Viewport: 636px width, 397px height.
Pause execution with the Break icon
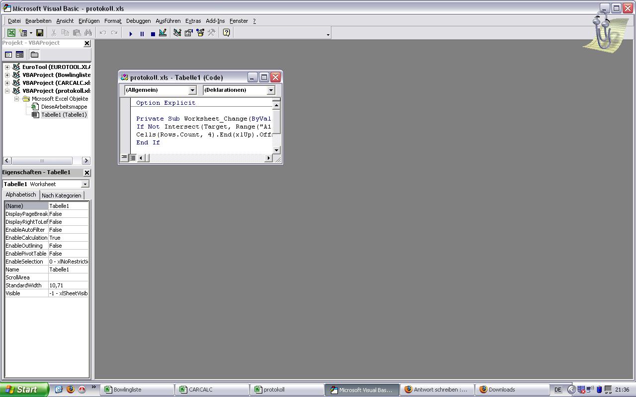[x=142, y=34]
